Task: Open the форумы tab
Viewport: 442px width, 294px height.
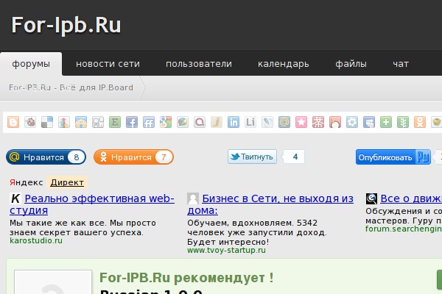Action: click(31, 64)
